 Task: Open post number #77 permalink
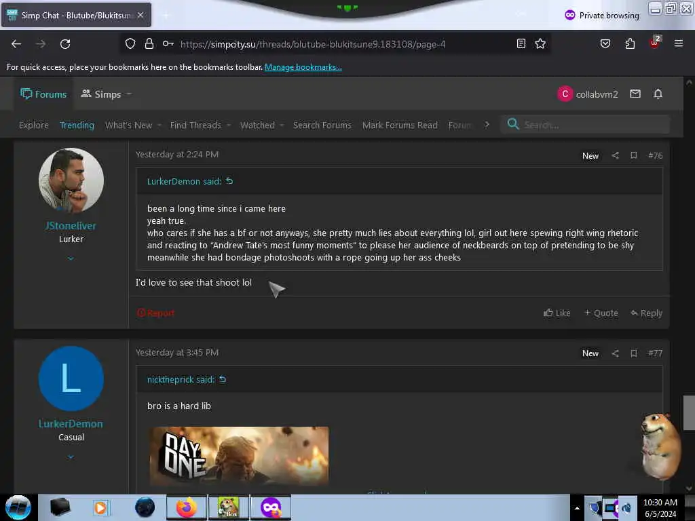click(x=655, y=353)
